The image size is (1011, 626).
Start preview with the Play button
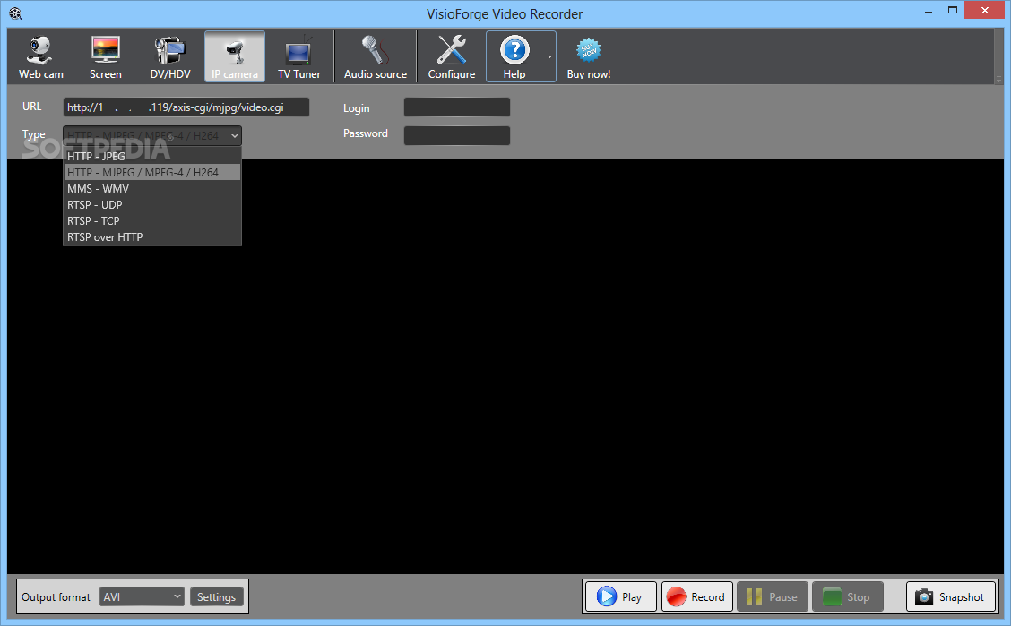click(621, 597)
